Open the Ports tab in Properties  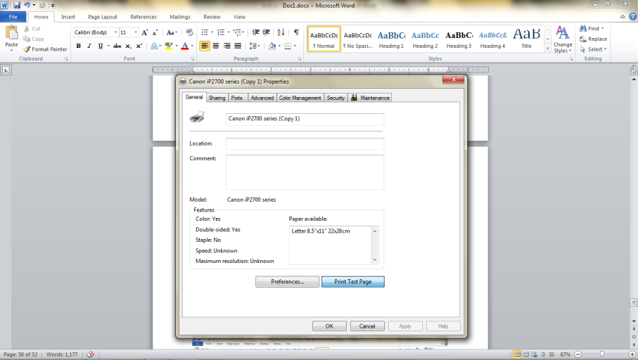[x=237, y=98]
